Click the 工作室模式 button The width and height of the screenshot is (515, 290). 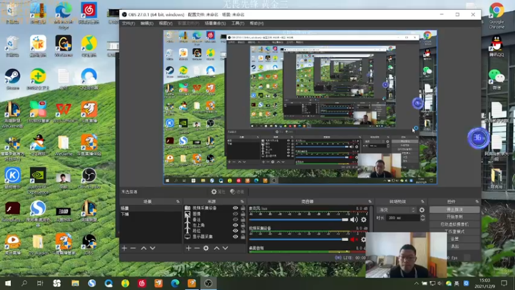tap(454, 231)
